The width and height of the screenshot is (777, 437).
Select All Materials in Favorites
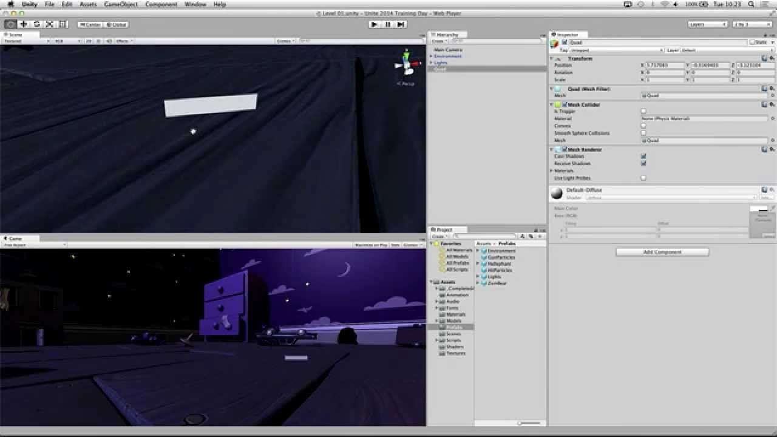(x=459, y=250)
